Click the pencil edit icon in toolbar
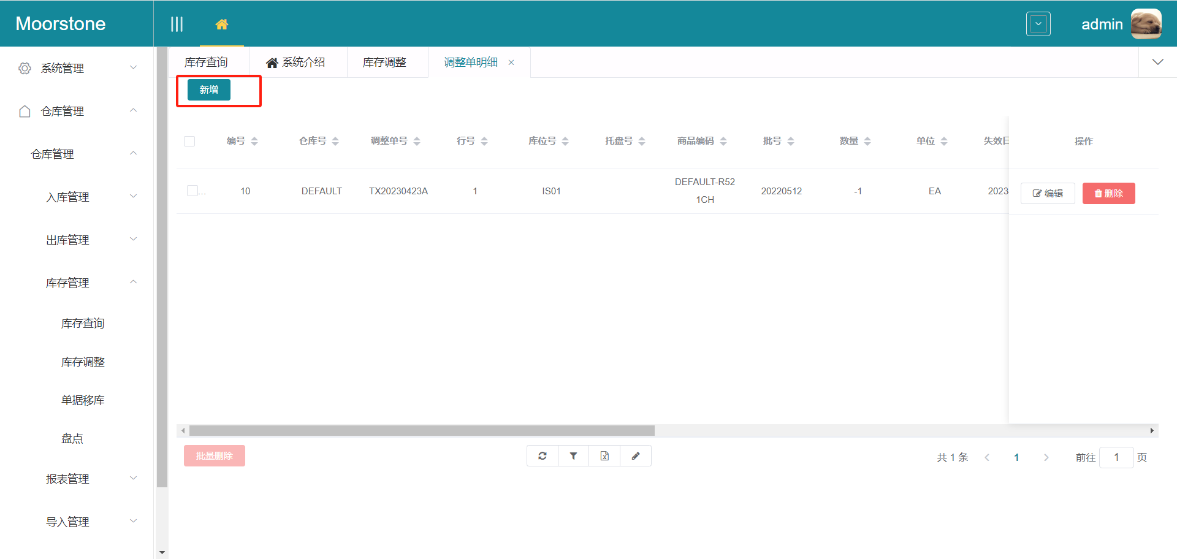This screenshot has width=1177, height=559. (x=636, y=456)
